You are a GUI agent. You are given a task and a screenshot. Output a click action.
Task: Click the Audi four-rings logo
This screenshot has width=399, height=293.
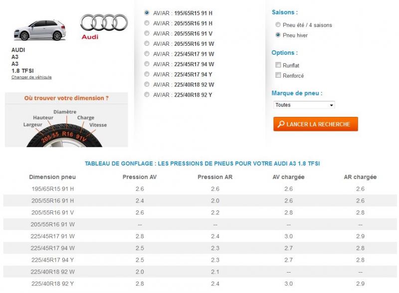point(104,22)
